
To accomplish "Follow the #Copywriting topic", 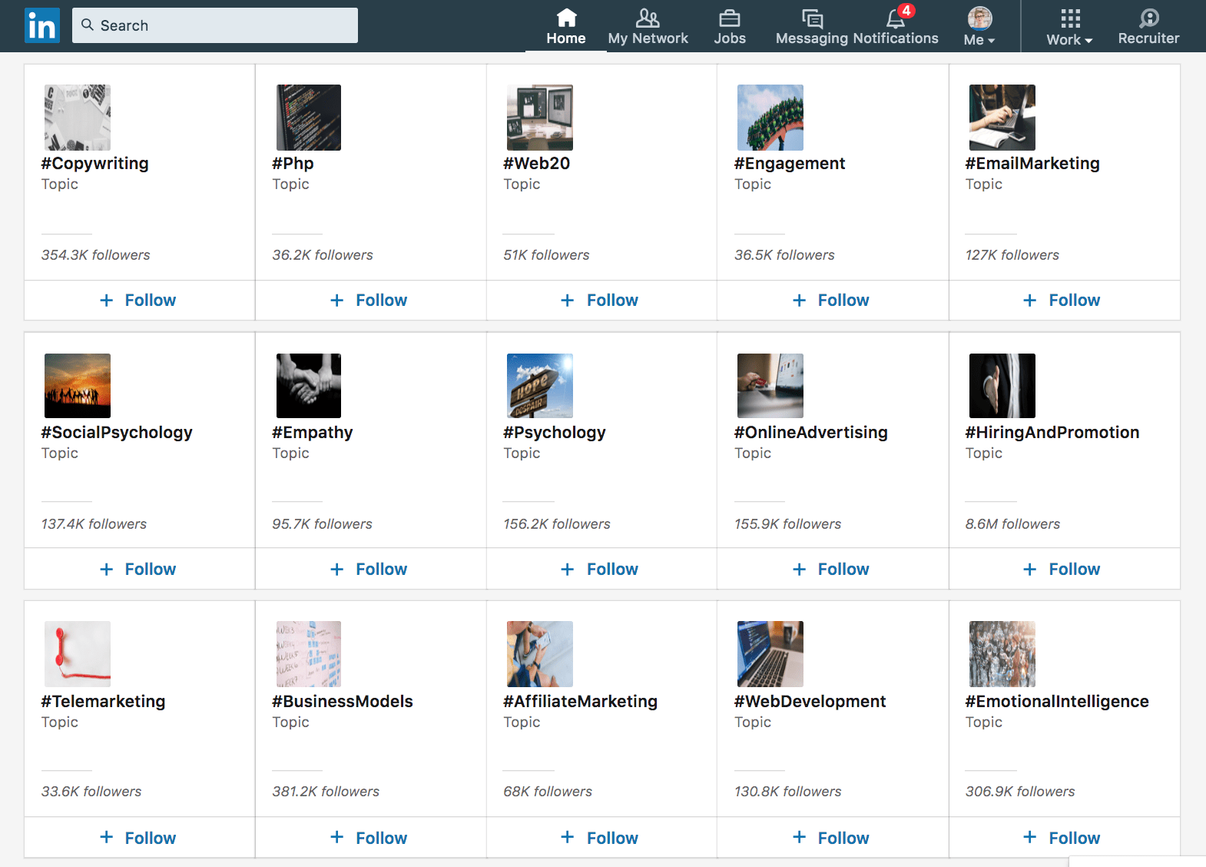I will pos(139,301).
